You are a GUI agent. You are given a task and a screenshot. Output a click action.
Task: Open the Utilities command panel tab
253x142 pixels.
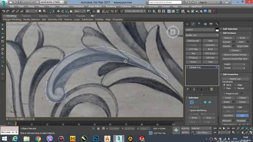217,24
